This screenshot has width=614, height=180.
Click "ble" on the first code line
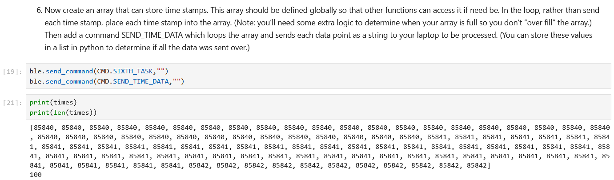[35, 71]
